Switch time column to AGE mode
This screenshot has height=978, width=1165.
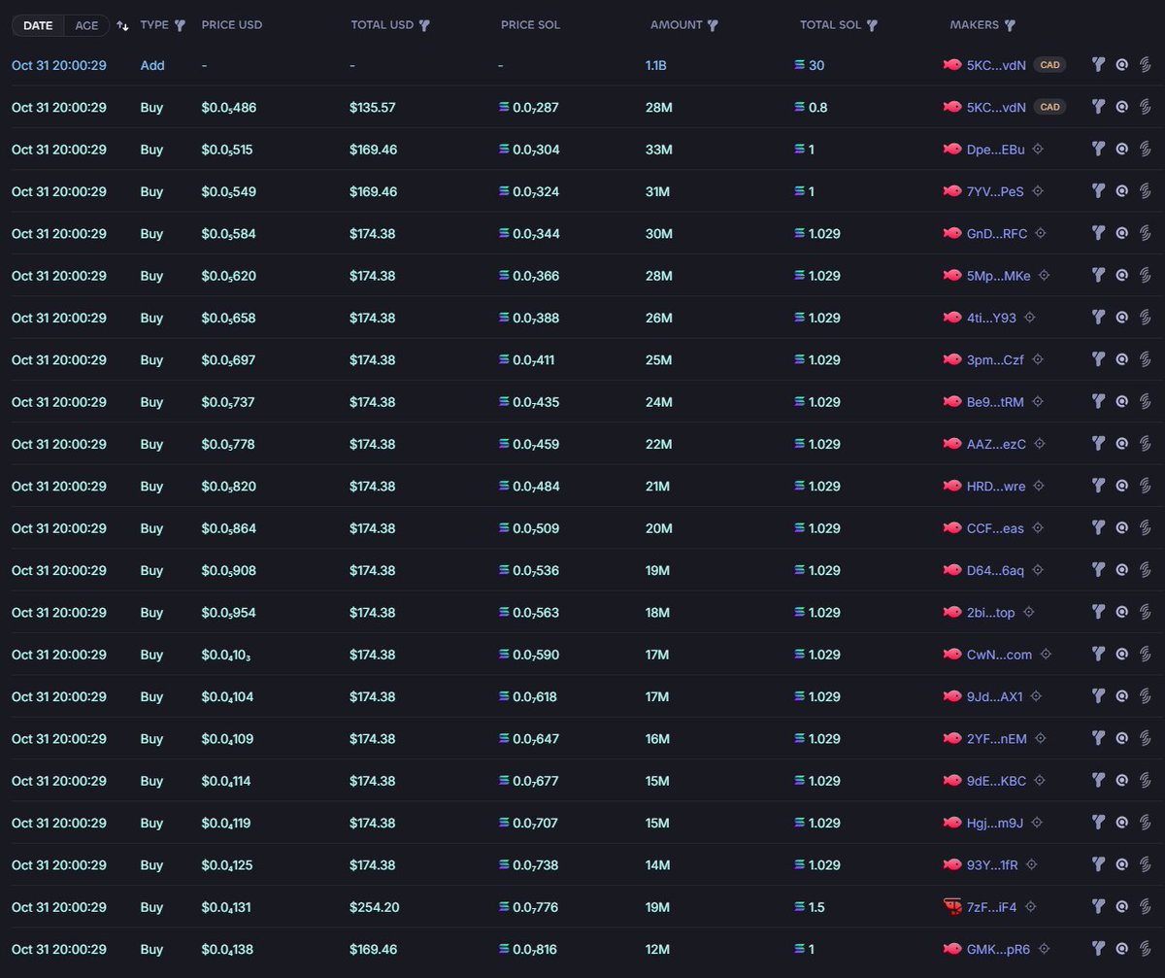[x=86, y=25]
